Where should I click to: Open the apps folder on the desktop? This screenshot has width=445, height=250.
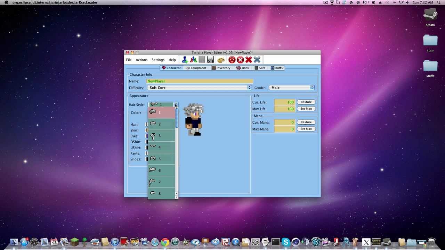click(x=430, y=41)
